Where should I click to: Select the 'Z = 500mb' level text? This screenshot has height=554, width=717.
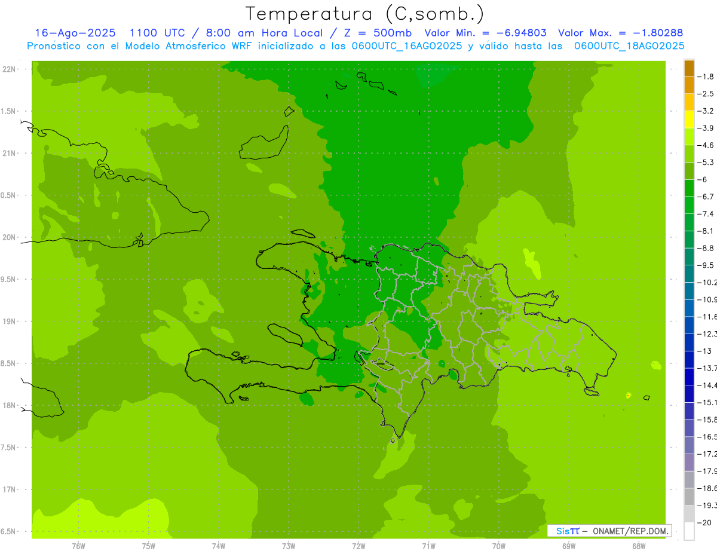coord(377,33)
